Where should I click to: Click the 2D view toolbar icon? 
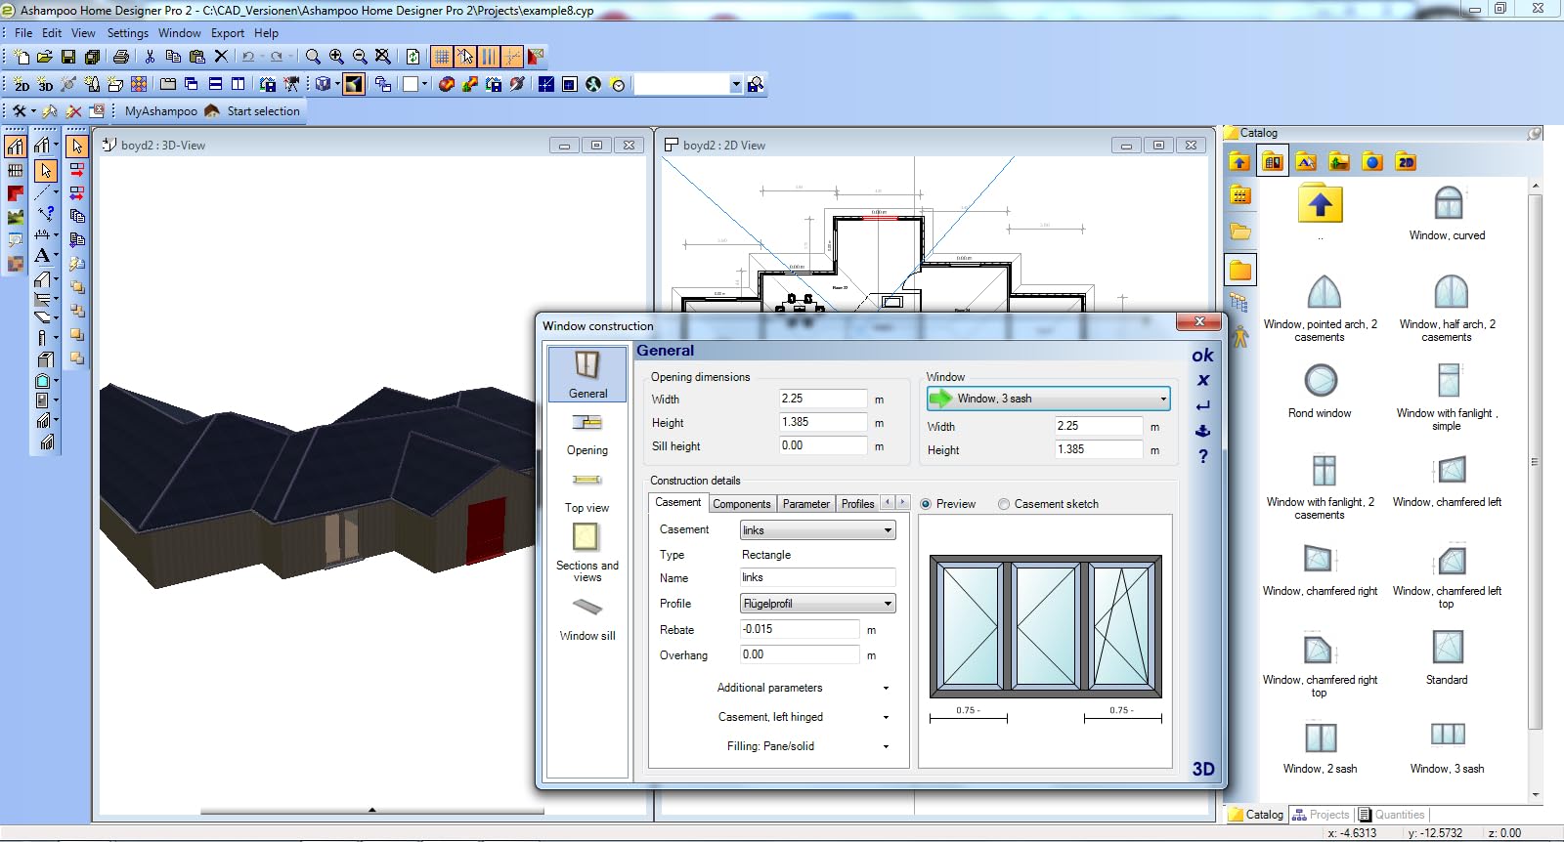pos(22,85)
